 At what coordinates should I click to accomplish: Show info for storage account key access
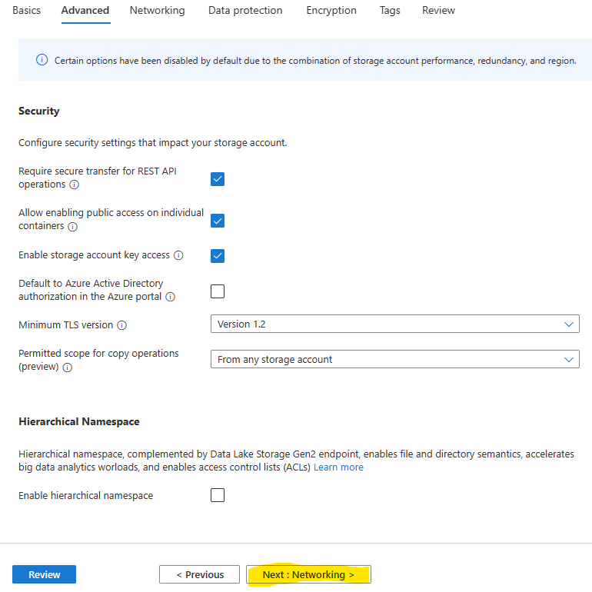click(x=178, y=255)
